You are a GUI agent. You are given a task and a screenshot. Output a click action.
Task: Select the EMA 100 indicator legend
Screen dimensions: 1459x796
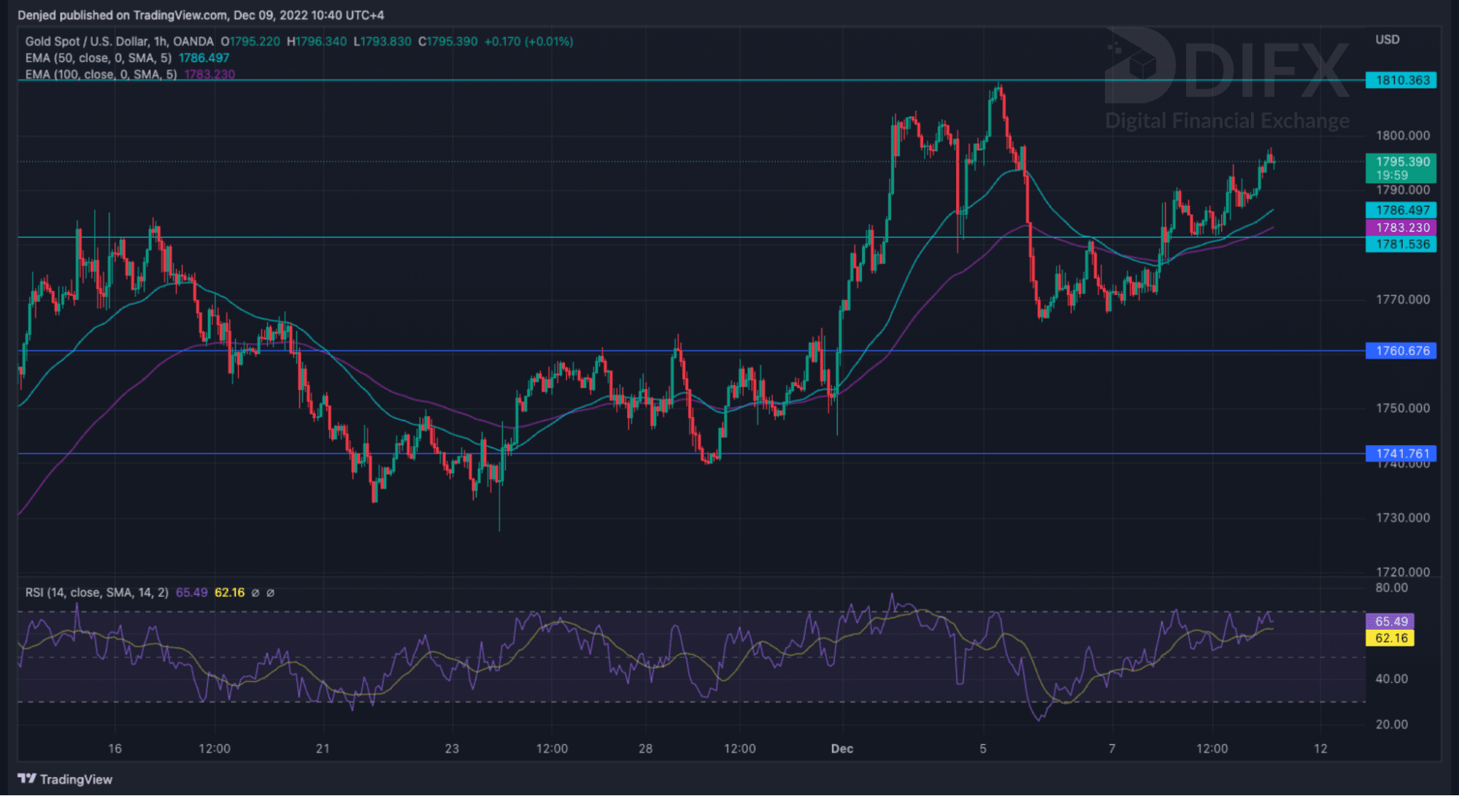coord(101,74)
